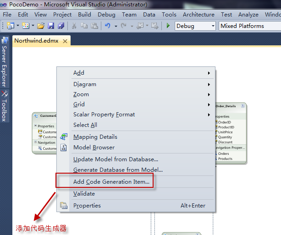Select the Northwind.edmx tab
This screenshot has width=281, height=235.
click(36, 41)
